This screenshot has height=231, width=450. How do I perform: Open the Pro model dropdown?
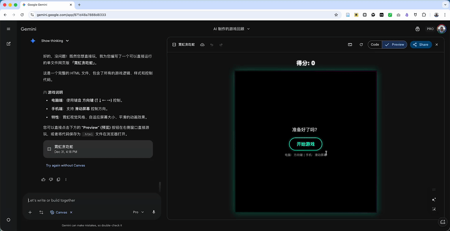click(138, 212)
